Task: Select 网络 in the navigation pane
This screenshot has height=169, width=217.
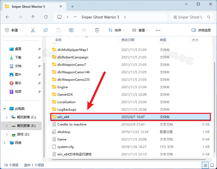Action: (18, 143)
